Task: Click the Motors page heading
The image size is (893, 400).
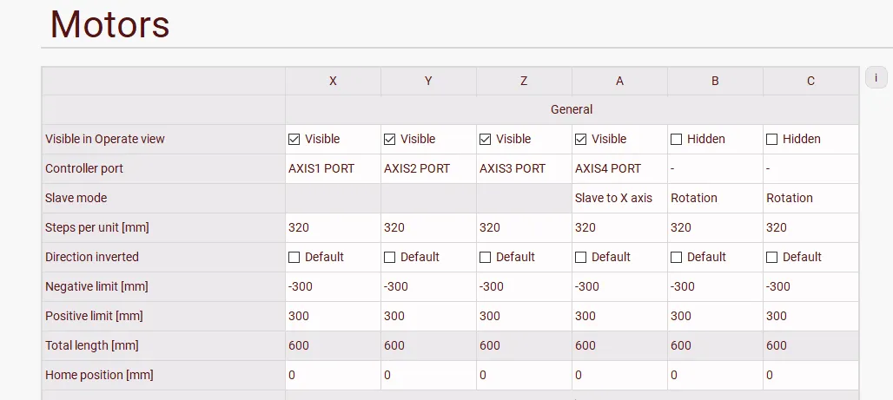Action: 110,24
